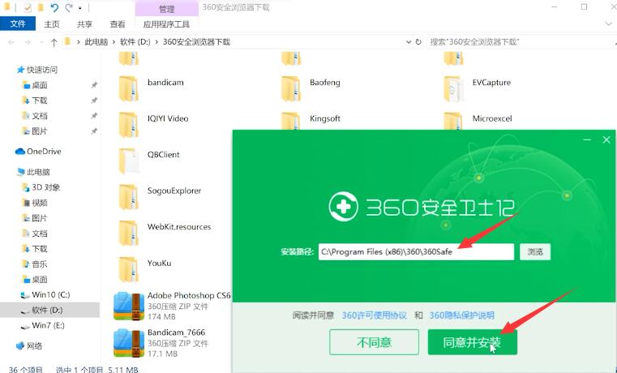The width and height of the screenshot is (617, 373).
Task: Open 3D 对象 in navigation pane
Action: 45,187
